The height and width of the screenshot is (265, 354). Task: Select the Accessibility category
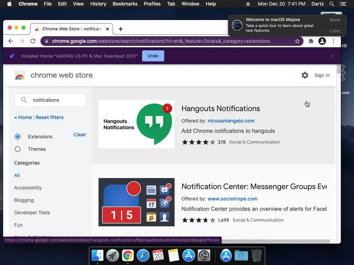[28, 188]
